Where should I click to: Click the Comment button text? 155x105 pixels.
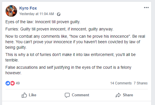coord(80,95)
